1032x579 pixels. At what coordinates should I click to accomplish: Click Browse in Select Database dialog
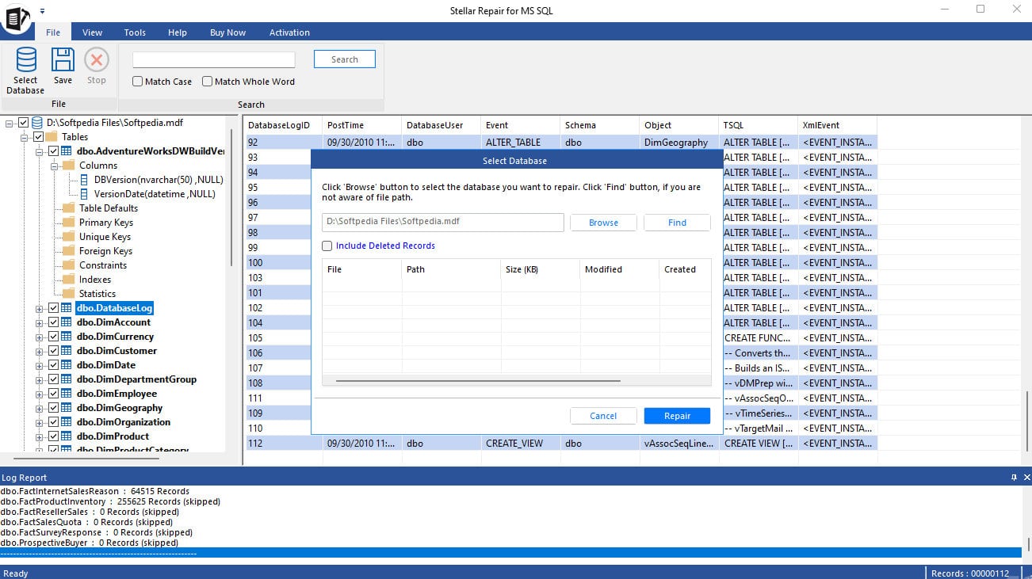point(603,223)
